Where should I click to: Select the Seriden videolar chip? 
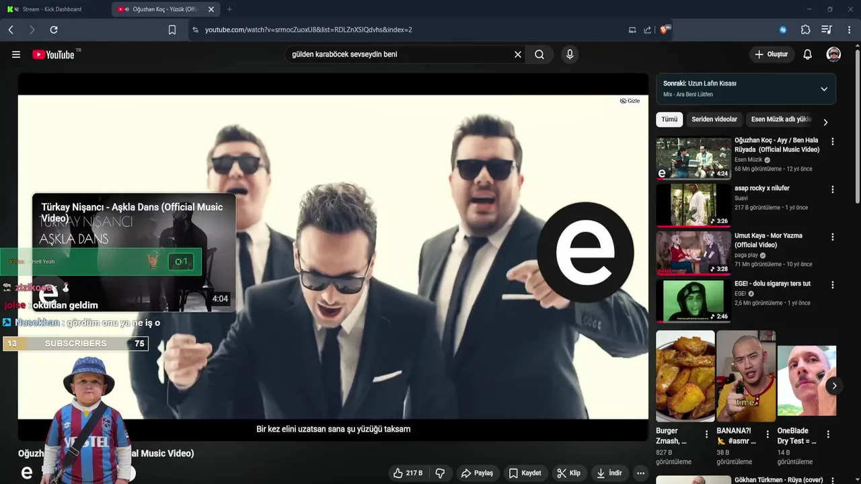[x=714, y=119]
